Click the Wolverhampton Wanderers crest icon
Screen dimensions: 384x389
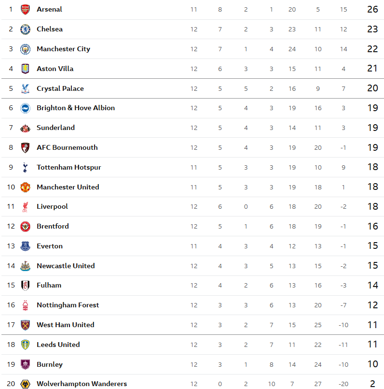pyautogui.click(x=25, y=384)
